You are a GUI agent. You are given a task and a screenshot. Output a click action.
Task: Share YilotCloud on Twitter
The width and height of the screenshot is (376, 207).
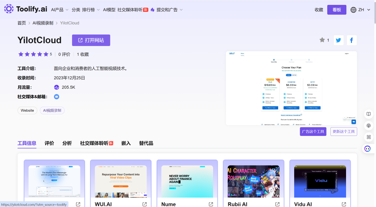[x=338, y=40]
